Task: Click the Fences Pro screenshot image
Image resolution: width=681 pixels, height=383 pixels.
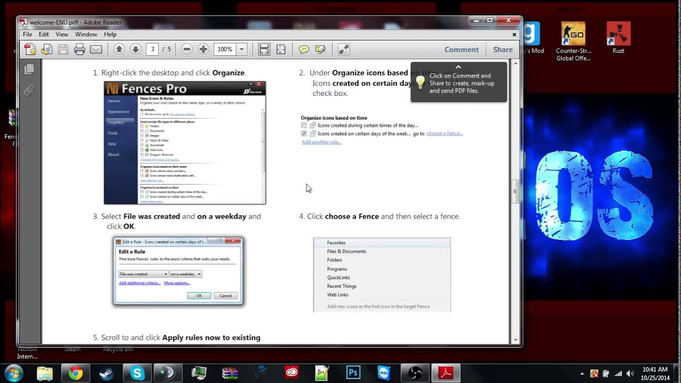Action: coord(185,143)
